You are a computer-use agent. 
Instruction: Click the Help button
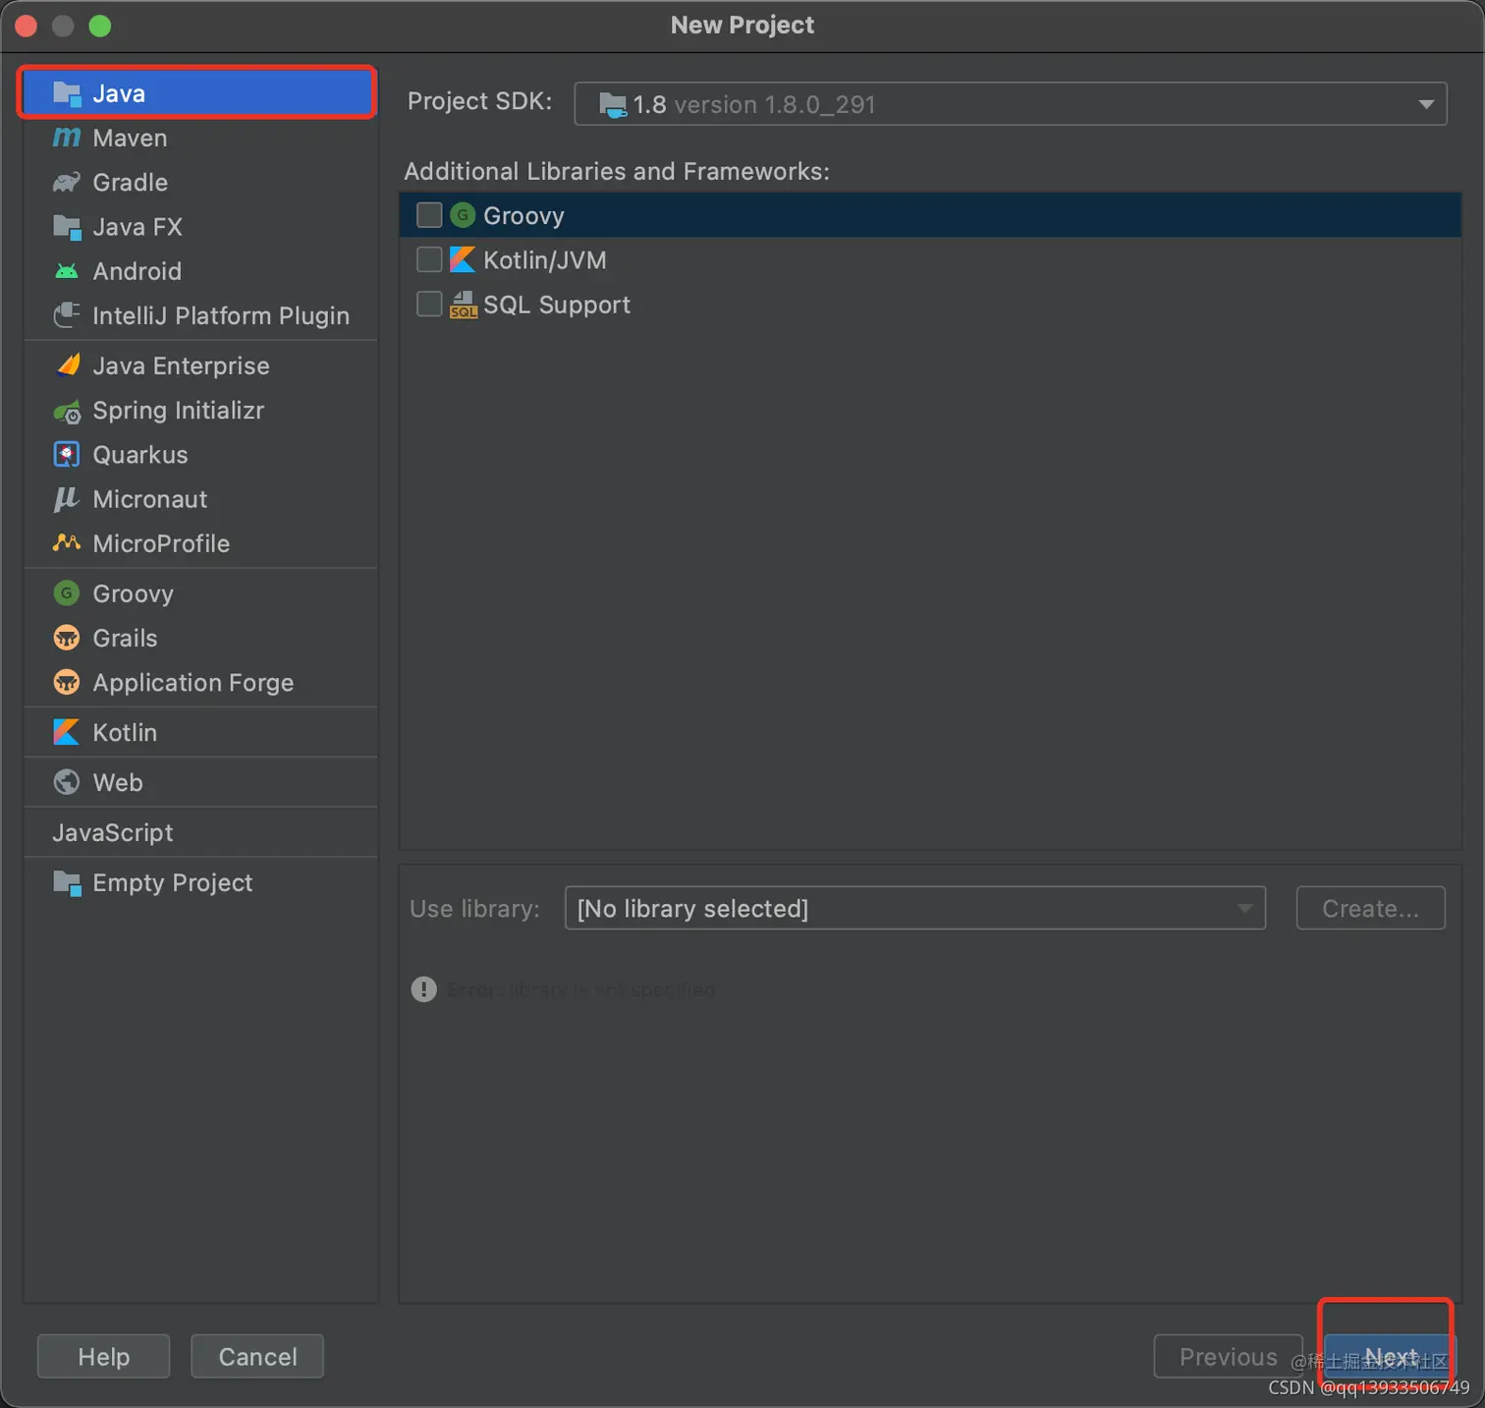103,1356
